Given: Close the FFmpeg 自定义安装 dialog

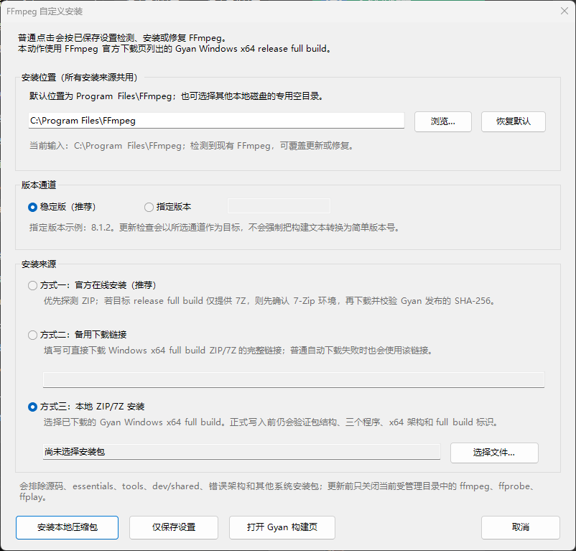Looking at the screenshot, I should 565,11.
